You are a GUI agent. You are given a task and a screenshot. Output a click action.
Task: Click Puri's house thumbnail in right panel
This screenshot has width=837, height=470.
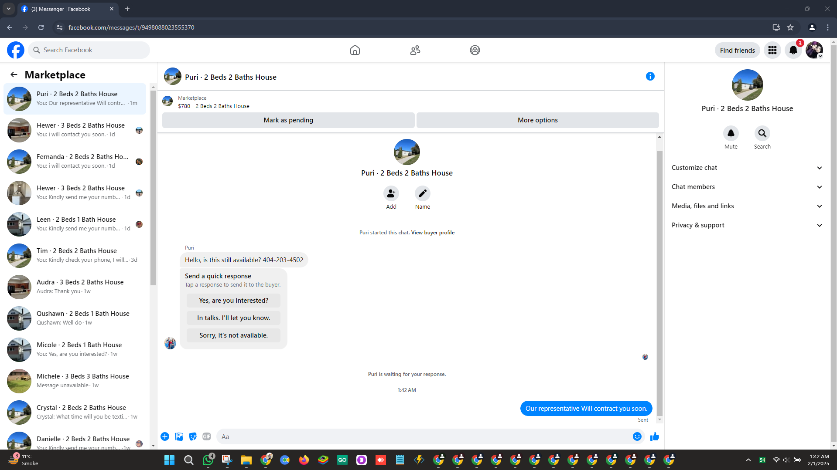(747, 85)
